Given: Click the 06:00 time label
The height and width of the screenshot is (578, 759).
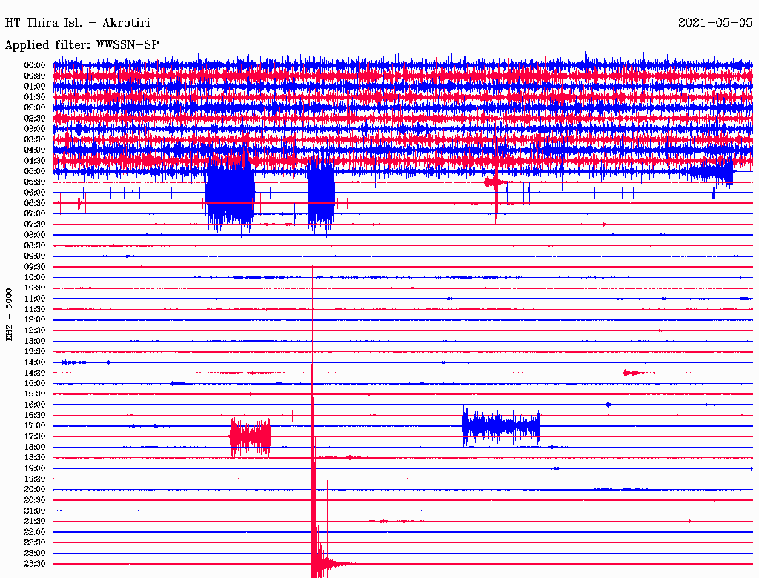Looking at the screenshot, I should 35,193.
